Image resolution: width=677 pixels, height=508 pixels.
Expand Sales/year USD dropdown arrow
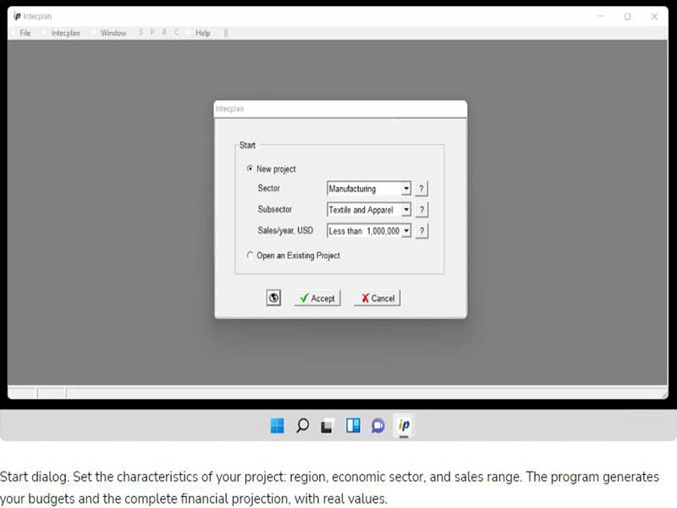coord(406,231)
